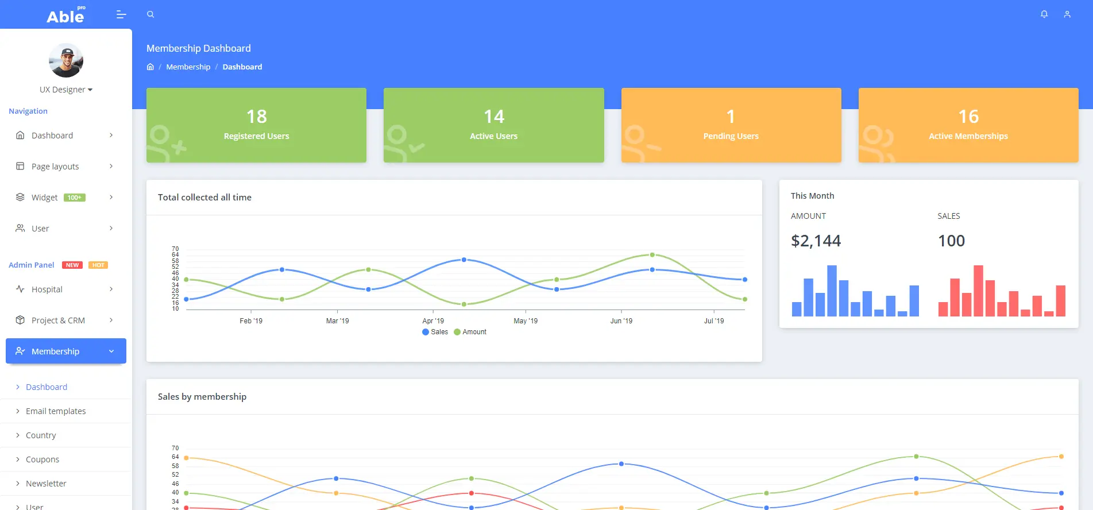Screen dimensions: 1093x510
Task: Click Membership in the breadcrumb
Action: [188, 67]
